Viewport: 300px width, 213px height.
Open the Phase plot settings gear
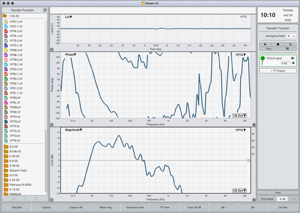coord(254,125)
